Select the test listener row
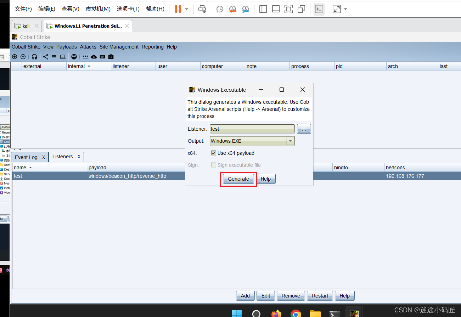The height and width of the screenshot is (317, 461). pyautogui.click(x=237, y=176)
